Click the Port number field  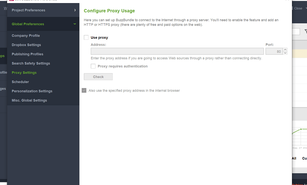pyautogui.click(x=274, y=51)
